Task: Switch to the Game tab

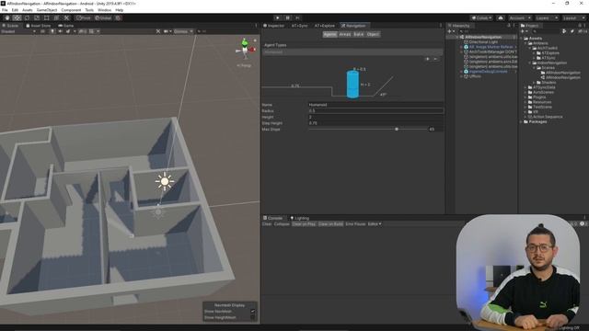Action: point(66,26)
